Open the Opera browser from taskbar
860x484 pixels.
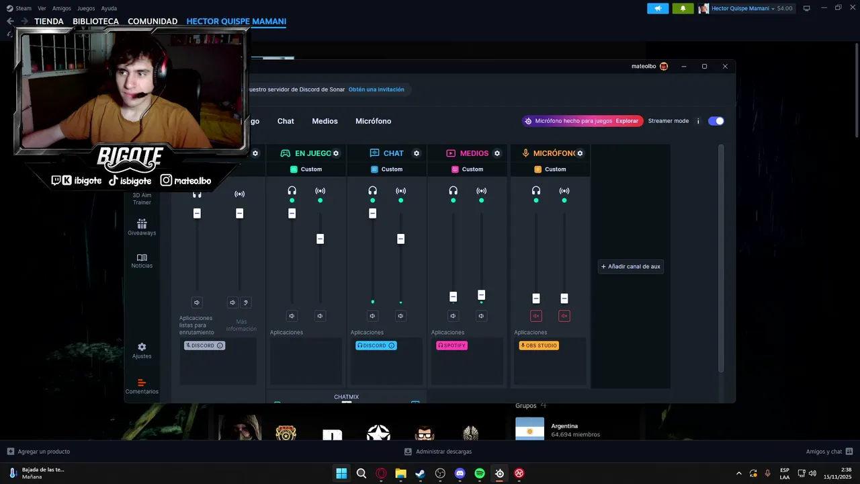click(x=381, y=473)
